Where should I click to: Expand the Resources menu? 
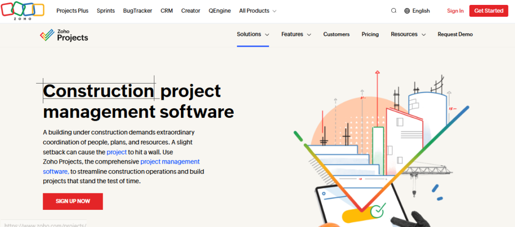(x=408, y=34)
